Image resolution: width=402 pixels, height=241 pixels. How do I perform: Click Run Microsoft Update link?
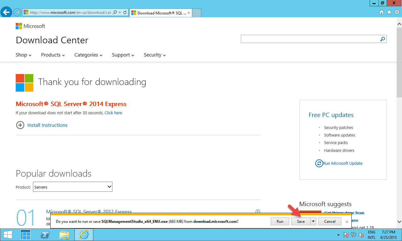pos(343,163)
